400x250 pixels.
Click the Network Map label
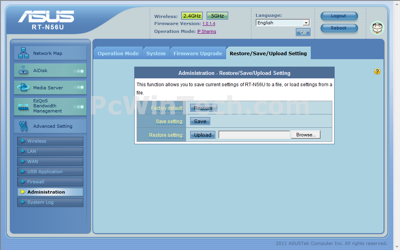(x=48, y=53)
